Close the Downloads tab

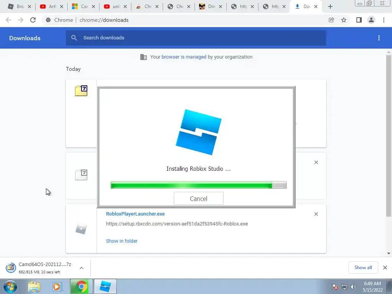[x=316, y=7]
